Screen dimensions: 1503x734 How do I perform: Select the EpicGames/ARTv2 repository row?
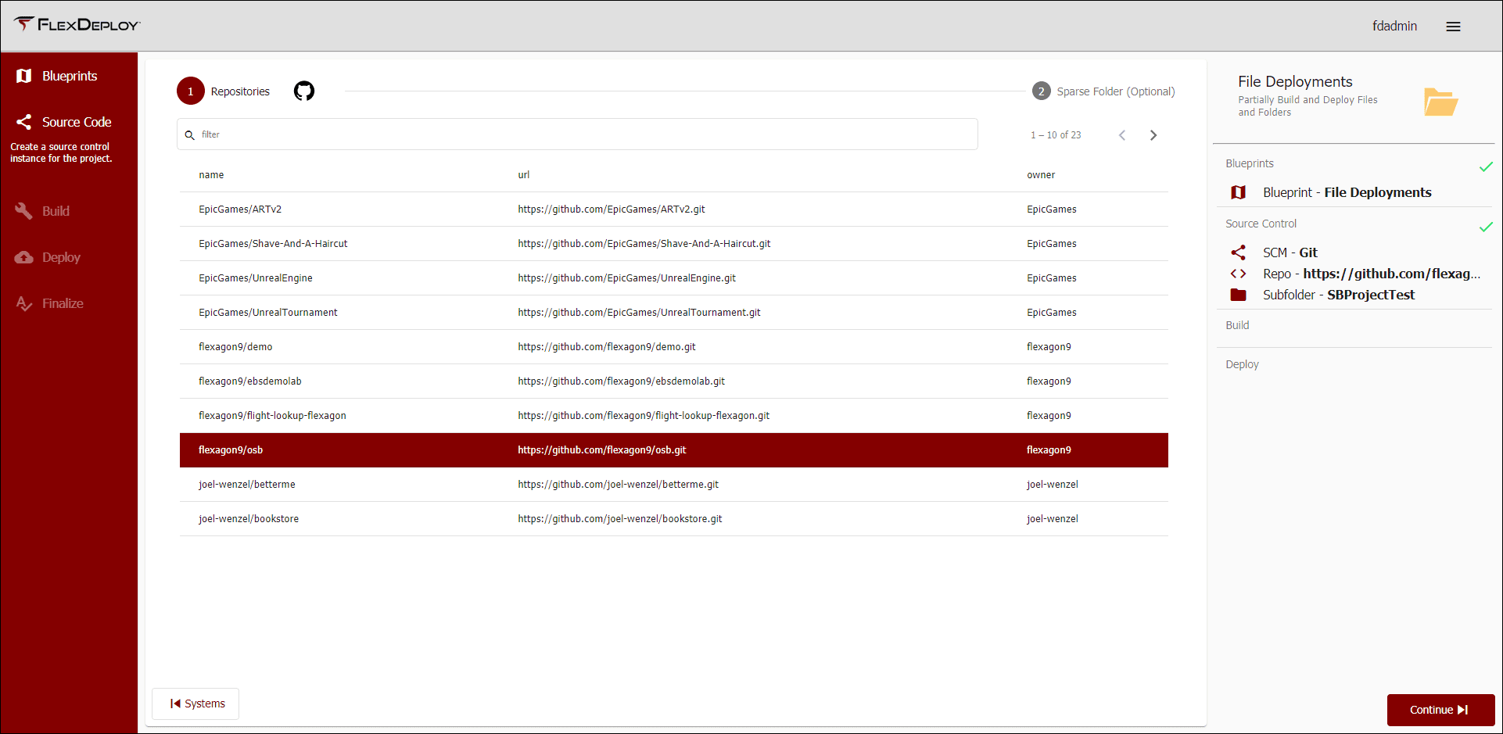(x=674, y=209)
